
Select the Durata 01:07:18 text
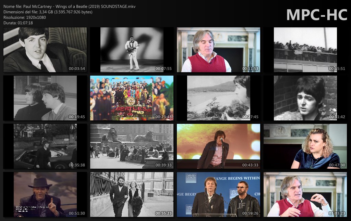point(18,23)
